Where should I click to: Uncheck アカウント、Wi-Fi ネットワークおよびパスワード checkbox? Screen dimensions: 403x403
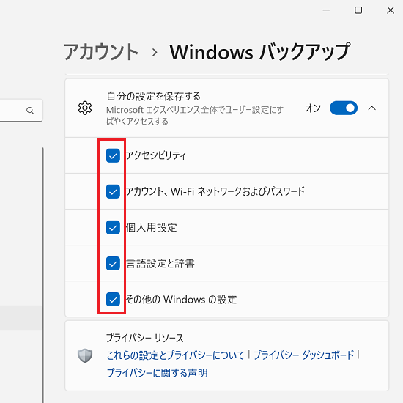[x=113, y=191]
